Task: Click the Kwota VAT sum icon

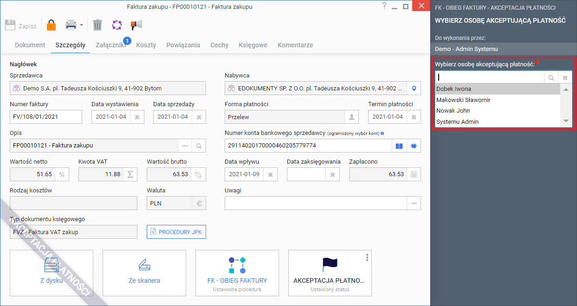Action: tap(130, 174)
